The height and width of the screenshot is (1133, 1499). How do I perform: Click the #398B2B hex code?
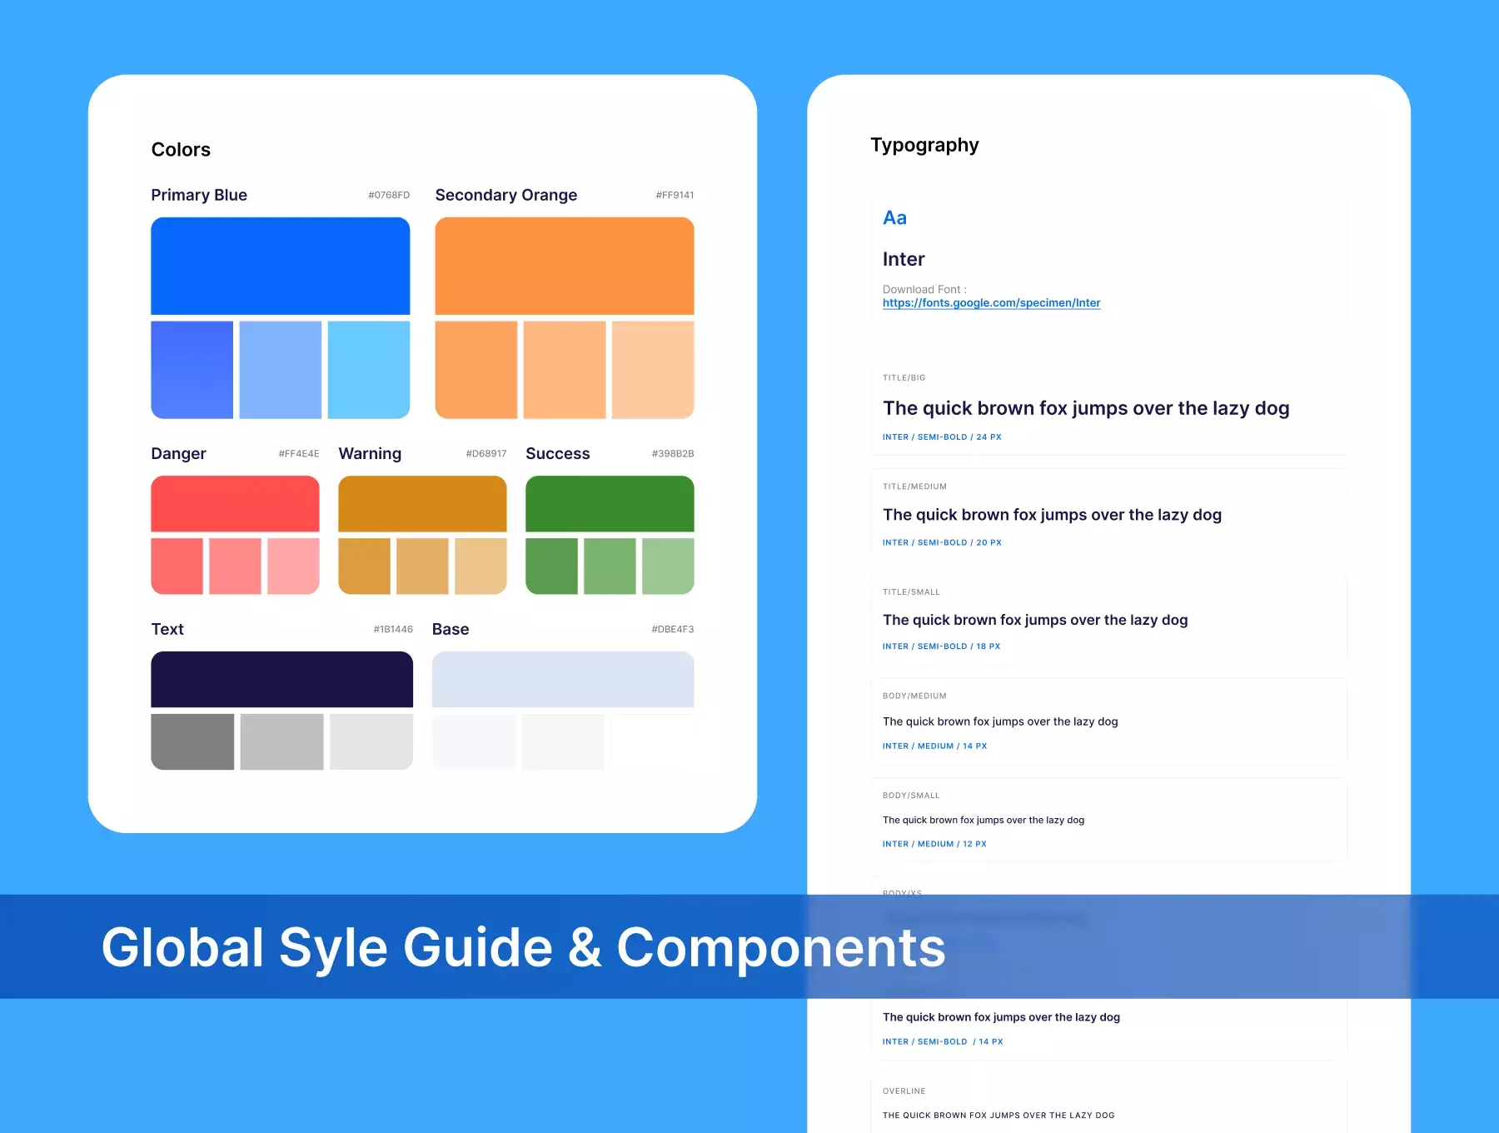(673, 454)
